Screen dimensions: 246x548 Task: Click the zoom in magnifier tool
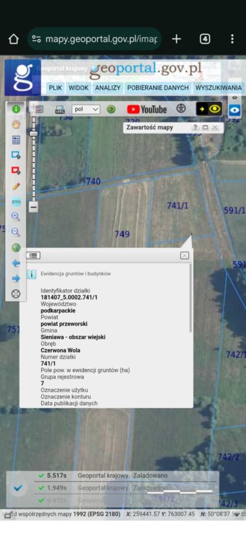pyautogui.click(x=16, y=217)
